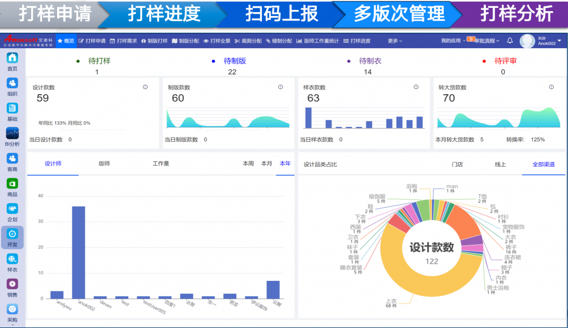Select the 全部渠道 channel tab

pyautogui.click(x=544, y=165)
